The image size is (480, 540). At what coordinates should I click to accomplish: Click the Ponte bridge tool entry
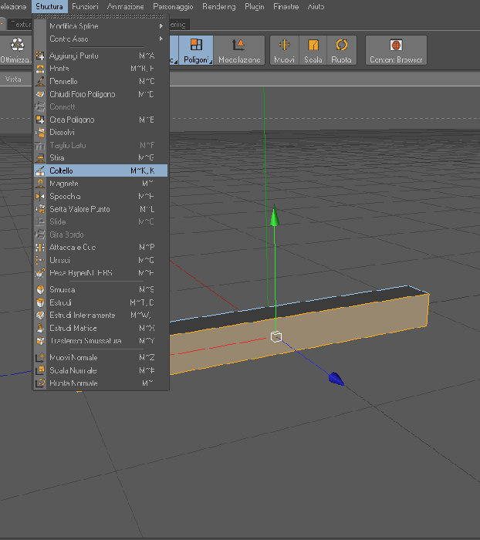pyautogui.click(x=100, y=68)
